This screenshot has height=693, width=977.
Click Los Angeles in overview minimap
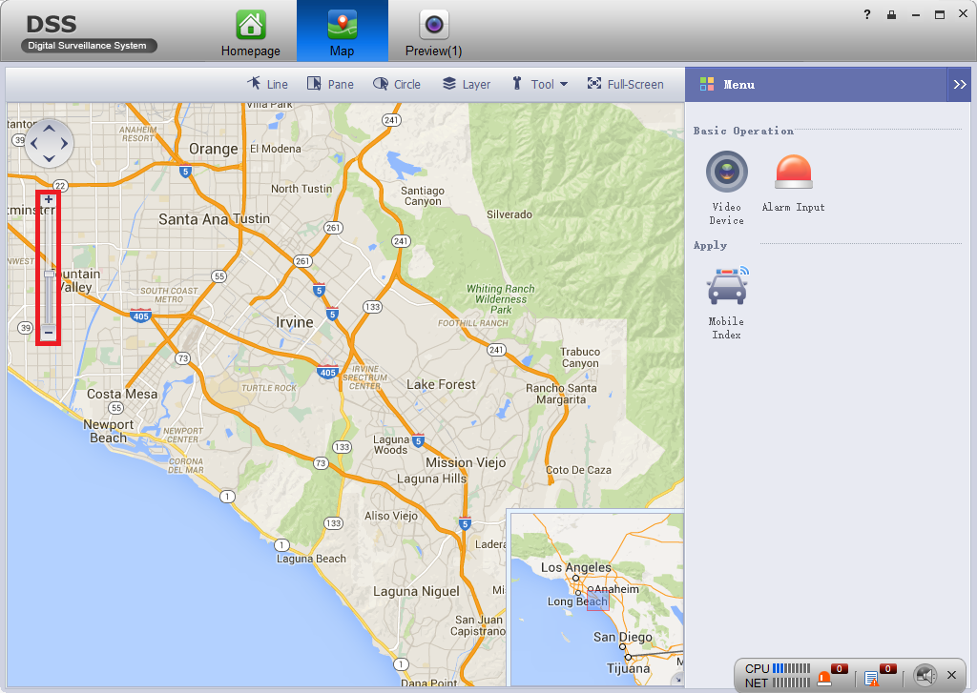click(575, 567)
